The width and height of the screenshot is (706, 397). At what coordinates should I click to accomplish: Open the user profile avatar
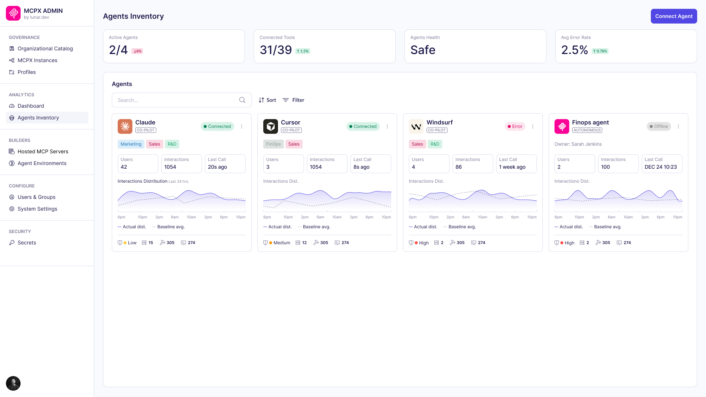click(13, 383)
